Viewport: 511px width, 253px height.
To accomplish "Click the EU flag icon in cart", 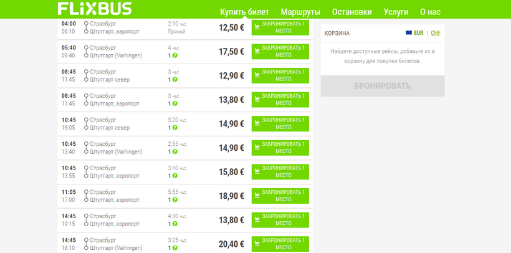I will click(409, 33).
